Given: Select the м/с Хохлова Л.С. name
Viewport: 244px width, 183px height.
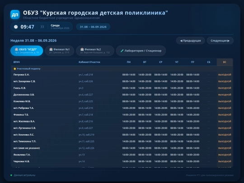Looking at the screenshot, I should tap(24, 135).
